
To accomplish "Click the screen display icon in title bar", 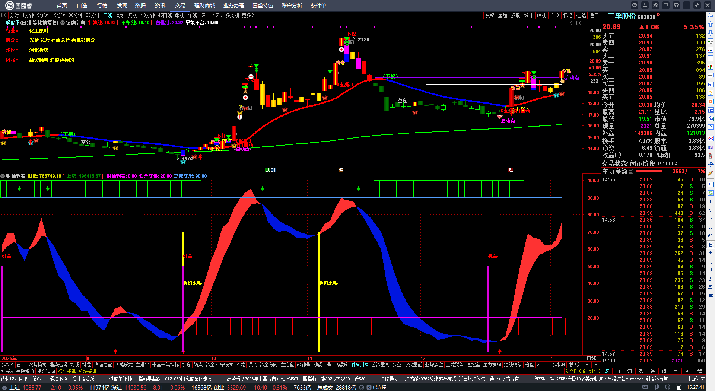I will coord(666,5).
